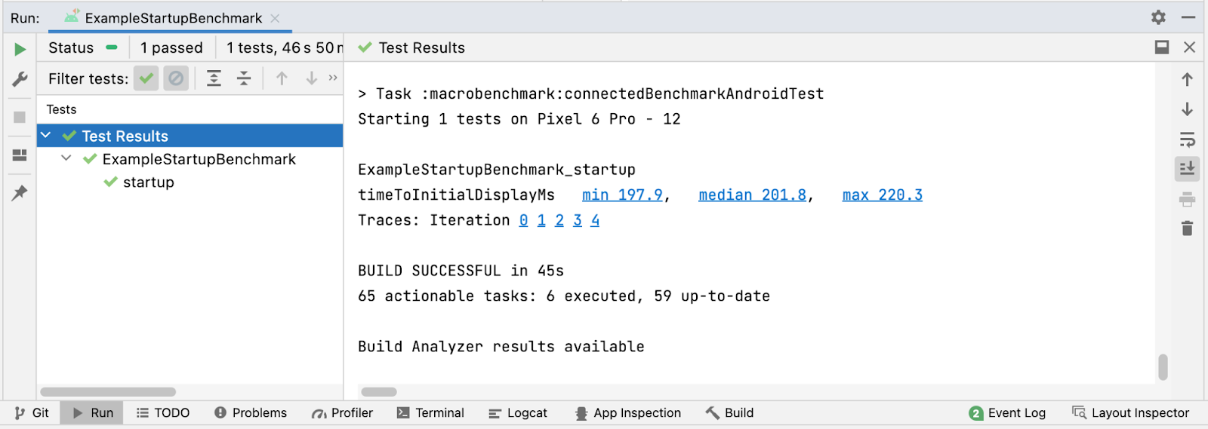This screenshot has height=429, width=1208.
Task: Click the print icon in console toolbar
Action: click(x=1187, y=200)
